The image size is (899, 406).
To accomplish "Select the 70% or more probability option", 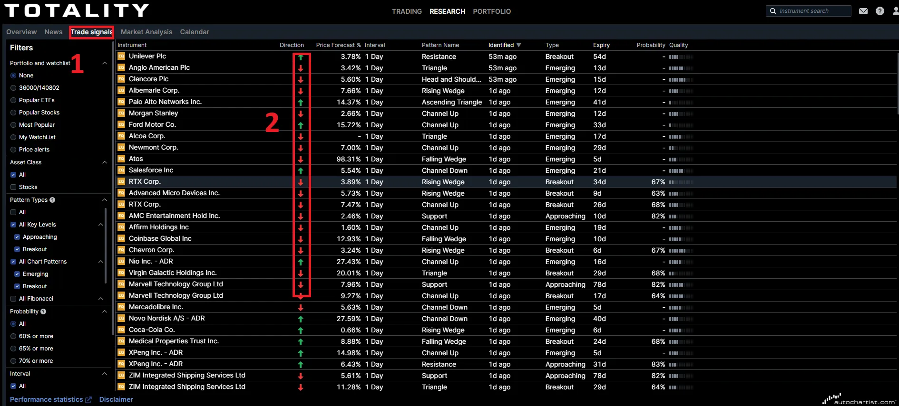I will click(13, 361).
